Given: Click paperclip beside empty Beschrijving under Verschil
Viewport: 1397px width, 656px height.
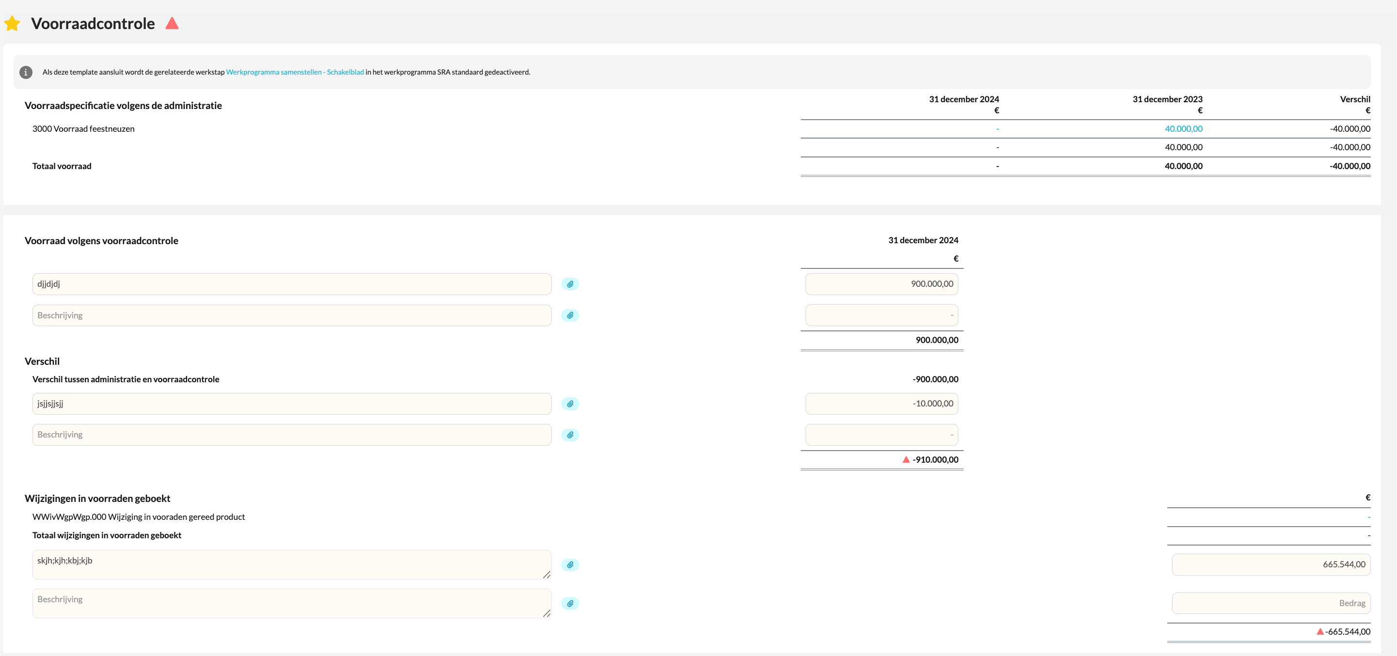Looking at the screenshot, I should (x=570, y=435).
